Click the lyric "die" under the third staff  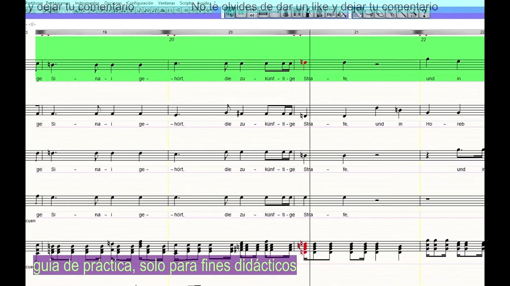(228, 170)
